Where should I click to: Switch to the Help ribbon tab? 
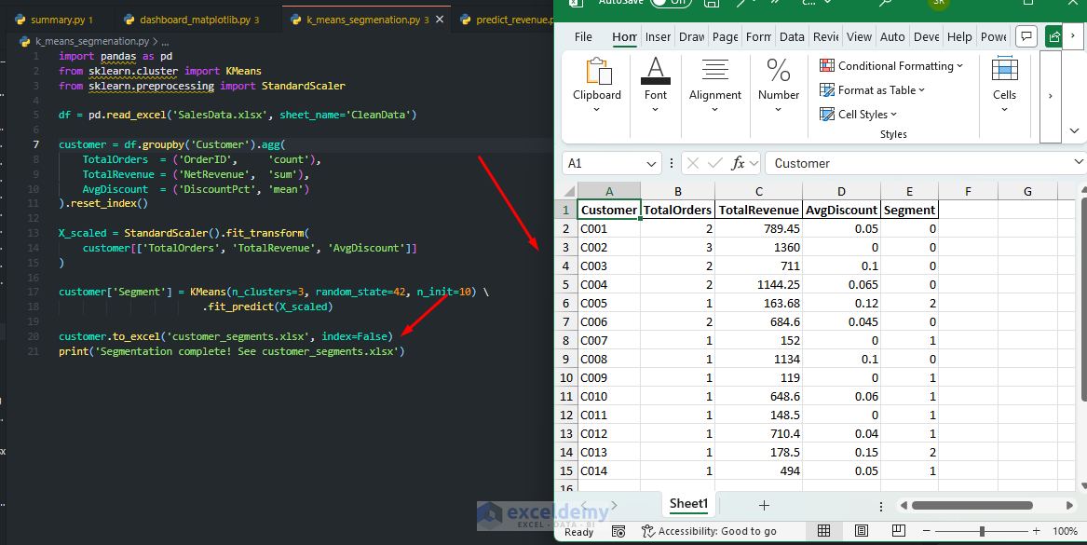point(959,36)
